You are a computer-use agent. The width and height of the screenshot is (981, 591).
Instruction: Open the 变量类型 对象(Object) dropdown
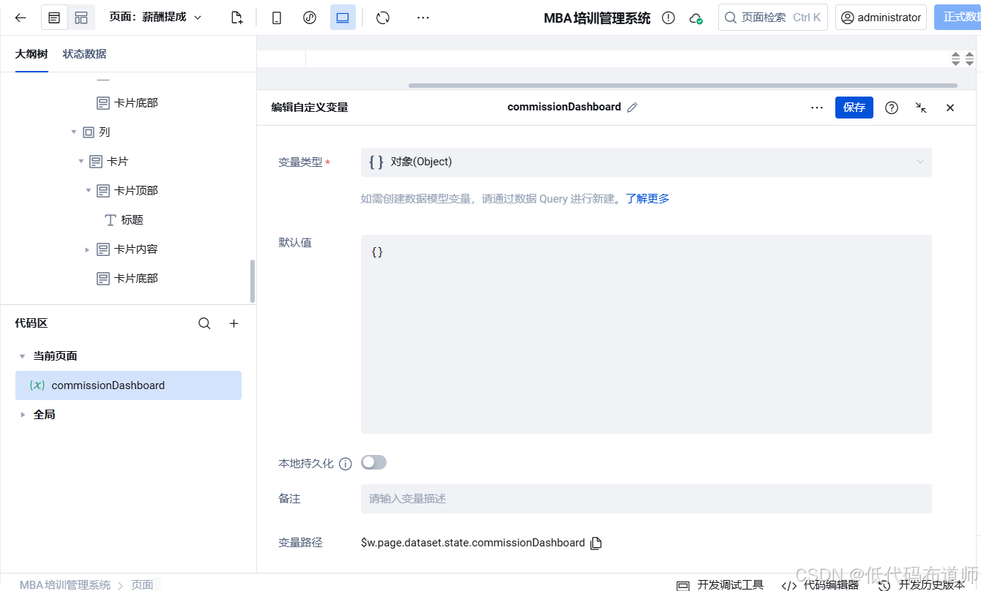[646, 162]
